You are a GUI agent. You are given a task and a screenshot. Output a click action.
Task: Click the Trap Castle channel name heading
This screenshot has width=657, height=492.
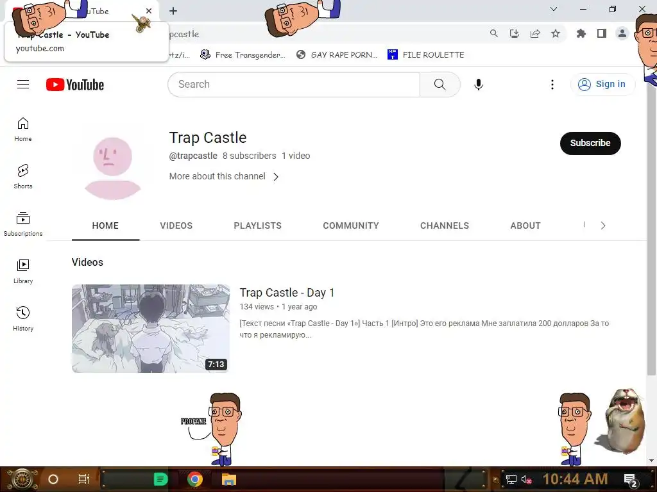pos(208,138)
